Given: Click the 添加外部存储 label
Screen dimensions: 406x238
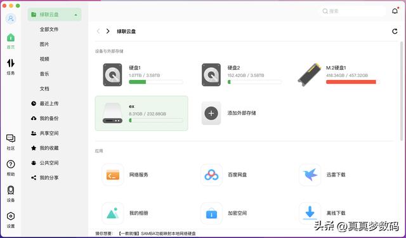Looking at the screenshot, I should tap(242, 113).
